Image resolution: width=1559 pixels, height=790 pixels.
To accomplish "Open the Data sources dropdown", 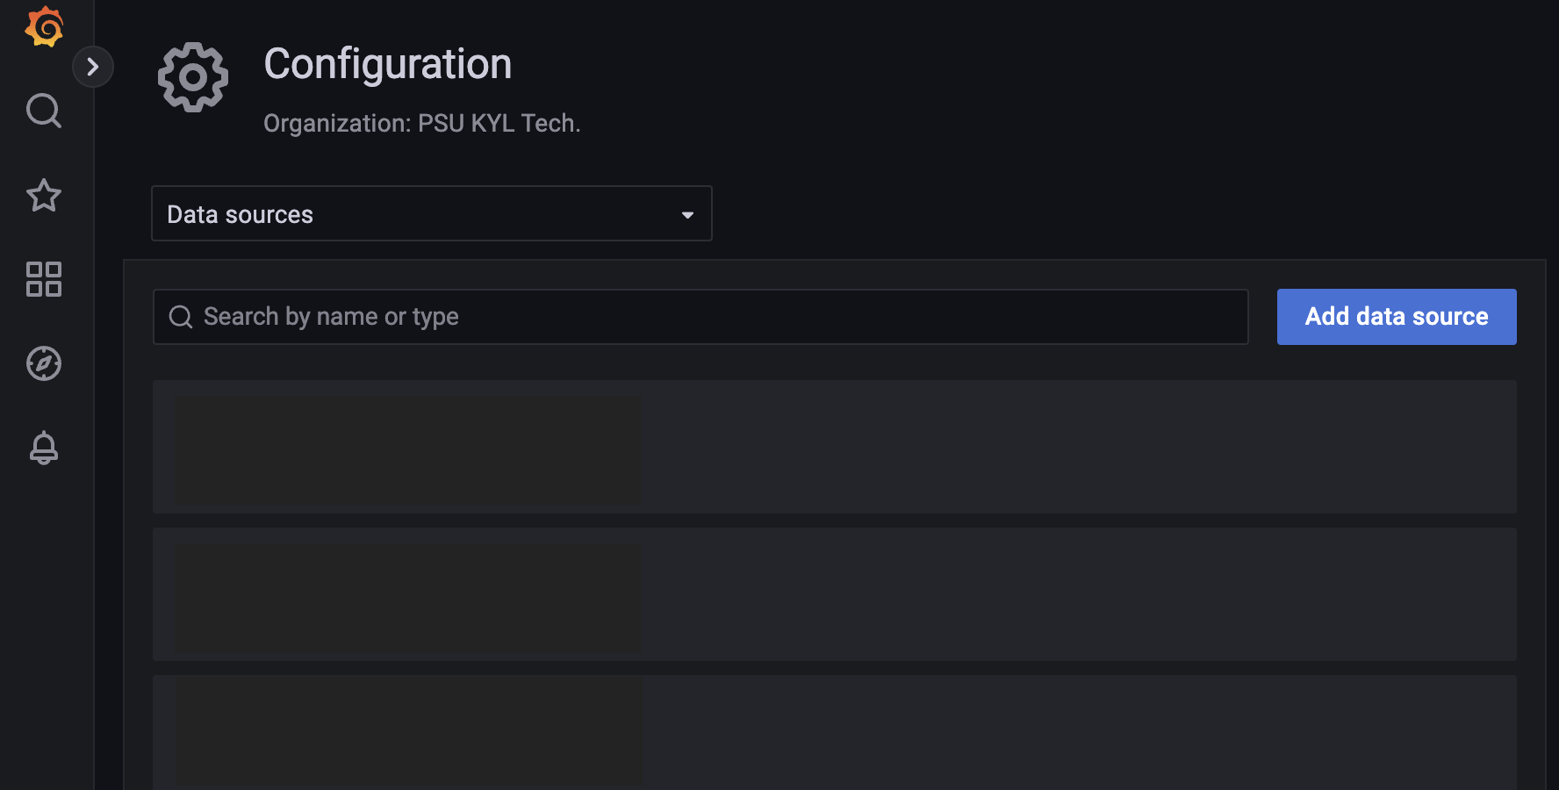I will [x=432, y=213].
